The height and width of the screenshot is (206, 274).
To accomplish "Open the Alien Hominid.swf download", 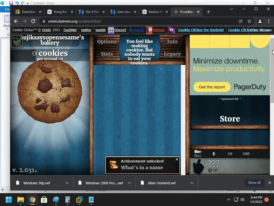I will click(x=162, y=183).
